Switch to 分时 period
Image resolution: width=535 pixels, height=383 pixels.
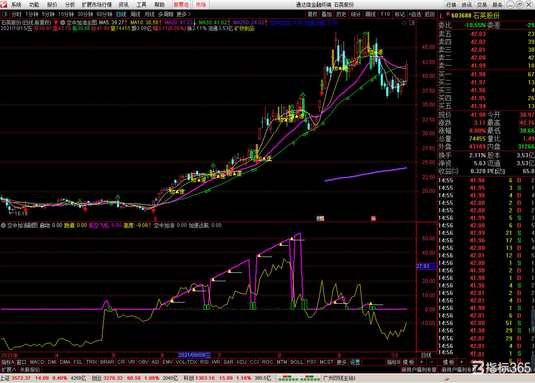pyautogui.click(x=16, y=14)
